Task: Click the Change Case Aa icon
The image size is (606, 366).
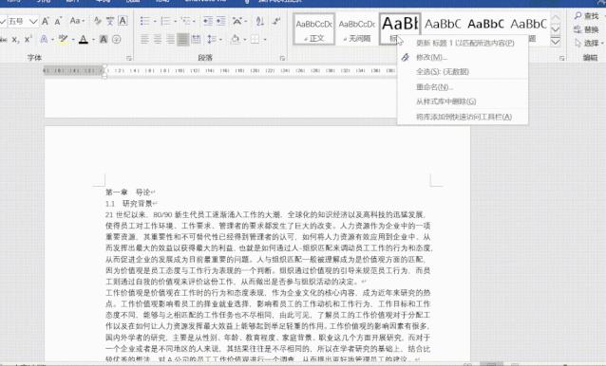Action: [75, 21]
